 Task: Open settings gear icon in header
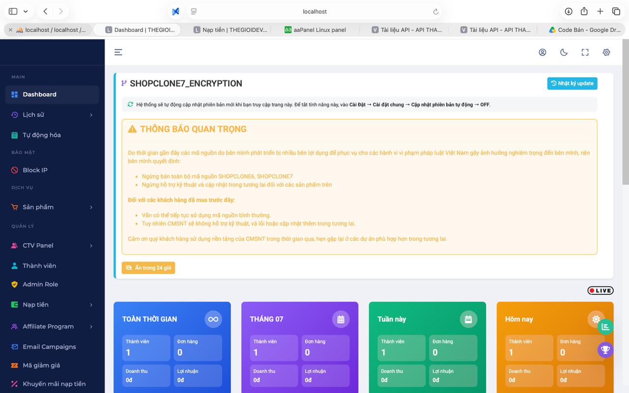pos(606,52)
